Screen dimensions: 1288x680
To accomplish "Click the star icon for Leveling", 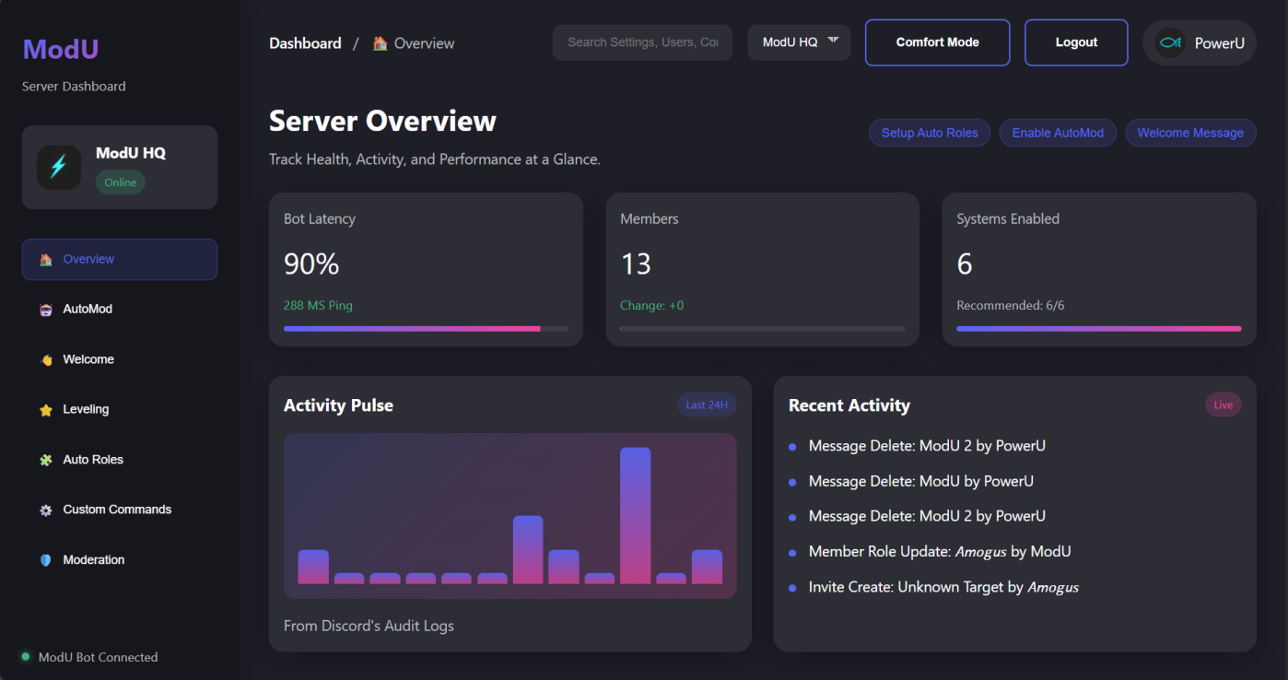I will [46, 410].
